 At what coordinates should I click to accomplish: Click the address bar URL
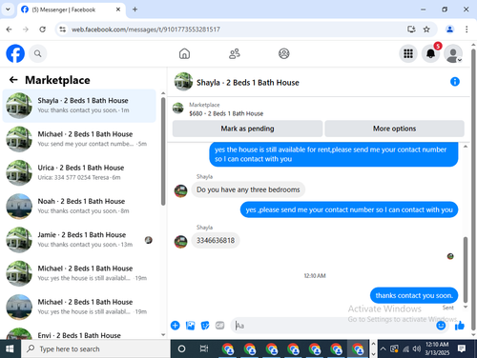[146, 30]
